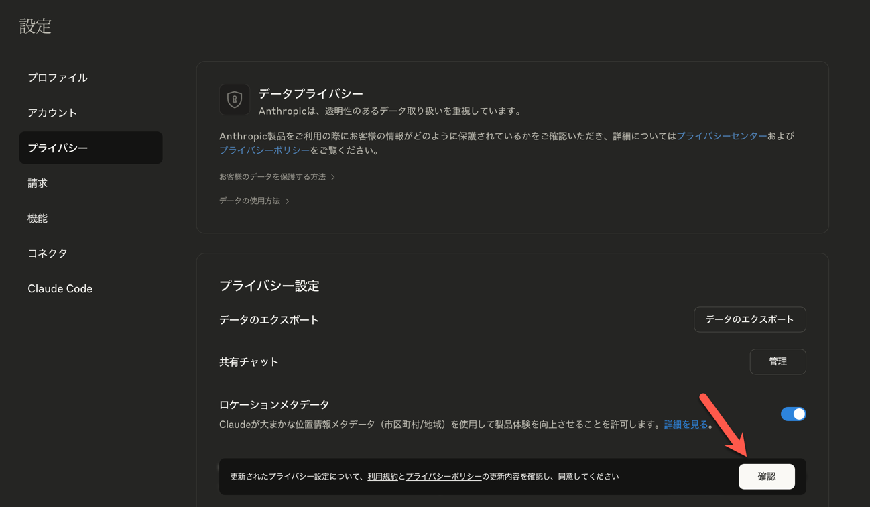Go to the アカウント settings section
Image resolution: width=870 pixels, height=507 pixels.
click(x=52, y=113)
